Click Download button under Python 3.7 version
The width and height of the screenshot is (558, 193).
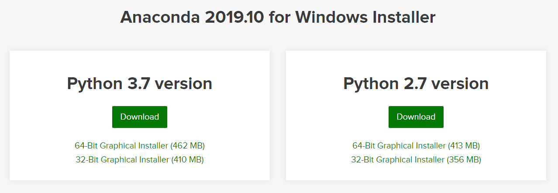[140, 117]
